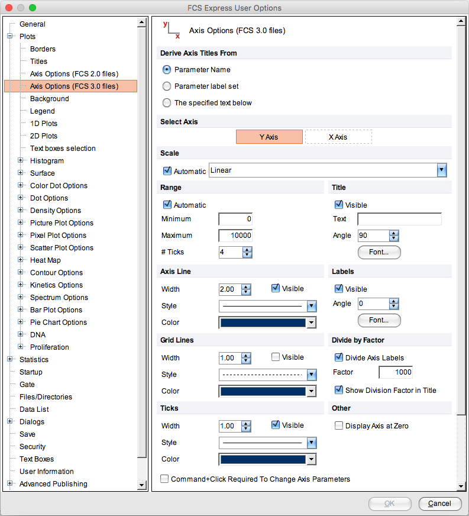
Task: Uncheck Divide Axis Labels
Action: click(339, 357)
